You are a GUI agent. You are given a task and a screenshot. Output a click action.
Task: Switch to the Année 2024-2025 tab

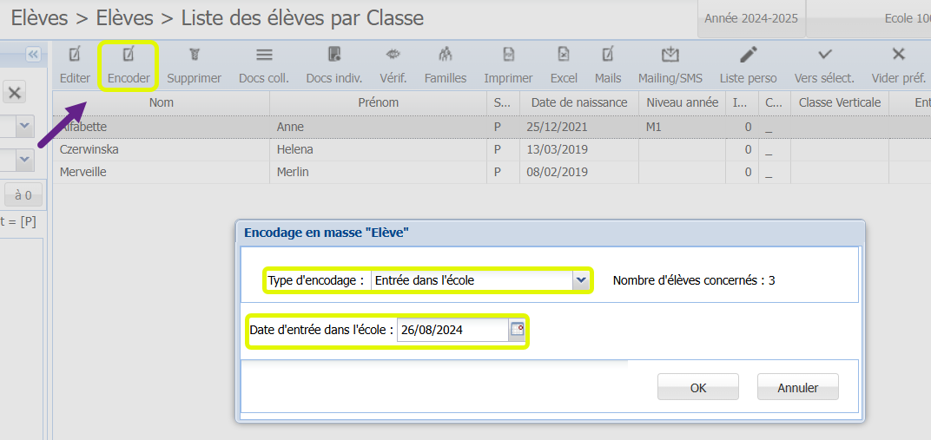point(750,18)
